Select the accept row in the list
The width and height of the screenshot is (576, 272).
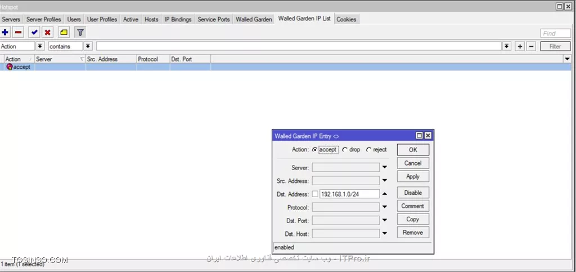[286, 67]
